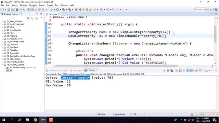Click the Save All toolbar icon

pyautogui.click(x=12, y=10)
